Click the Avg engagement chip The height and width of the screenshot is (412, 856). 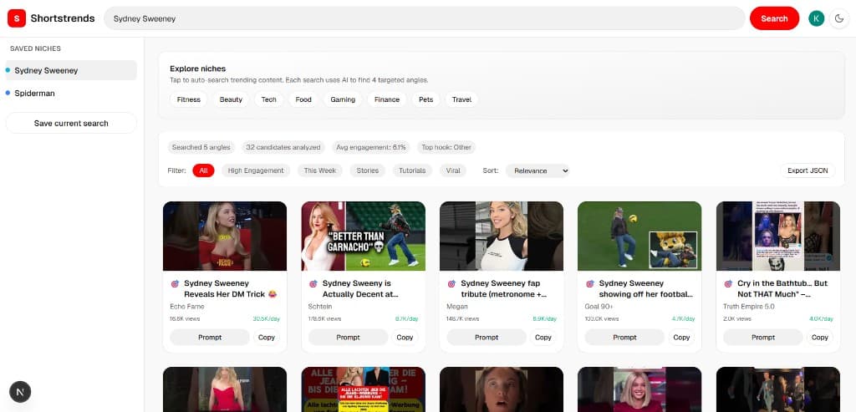coord(371,147)
